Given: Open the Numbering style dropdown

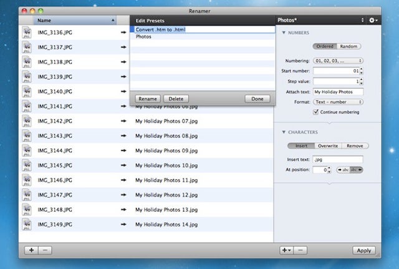Looking at the screenshot, I should [339, 61].
